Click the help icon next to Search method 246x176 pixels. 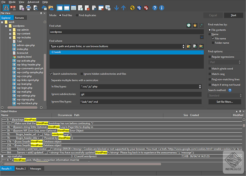(x=230, y=90)
